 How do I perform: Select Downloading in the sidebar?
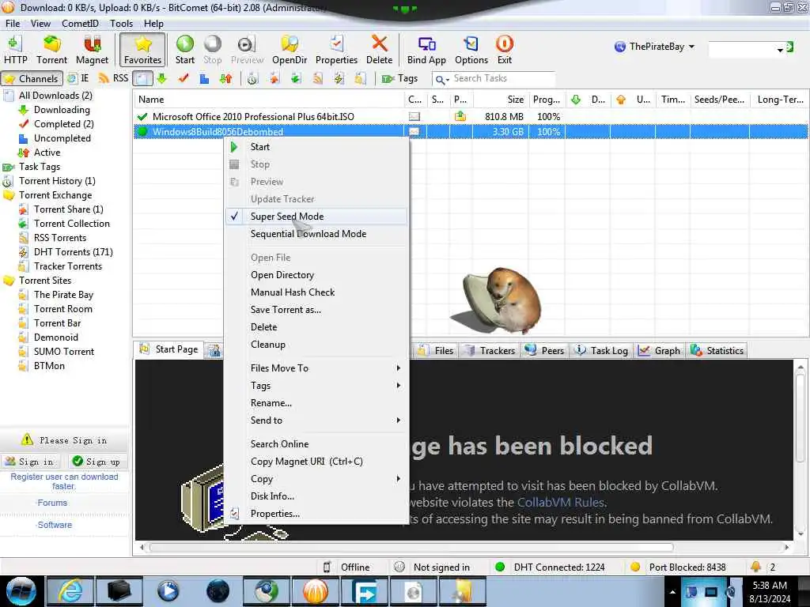tap(62, 110)
